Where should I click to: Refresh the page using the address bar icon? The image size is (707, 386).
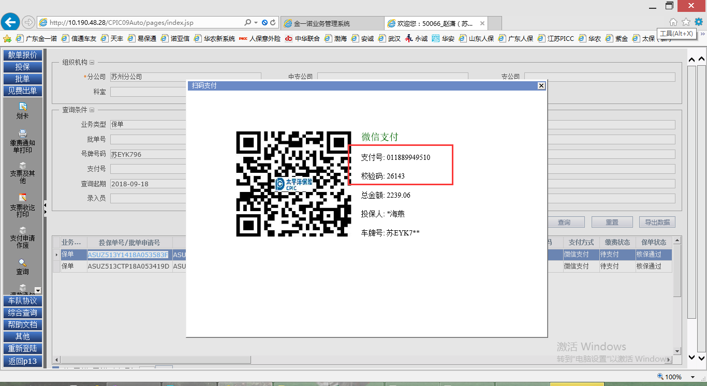point(273,23)
